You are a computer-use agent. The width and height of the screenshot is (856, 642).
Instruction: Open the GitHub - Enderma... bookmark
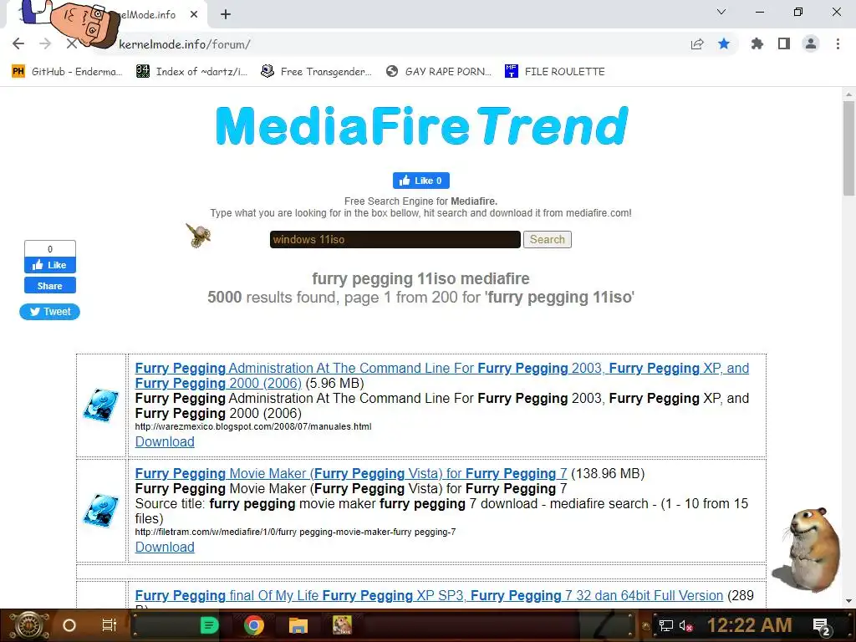point(67,72)
